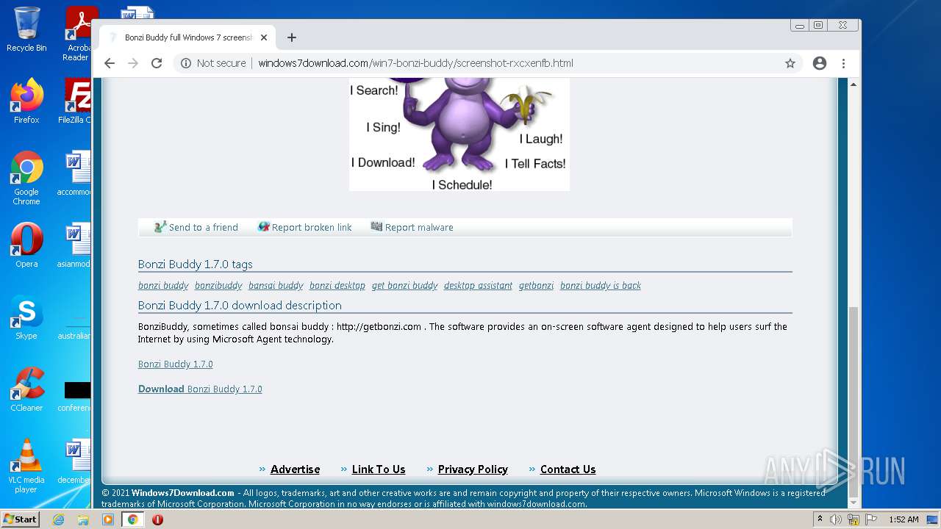Open the Privacy Policy footer link

(x=473, y=469)
